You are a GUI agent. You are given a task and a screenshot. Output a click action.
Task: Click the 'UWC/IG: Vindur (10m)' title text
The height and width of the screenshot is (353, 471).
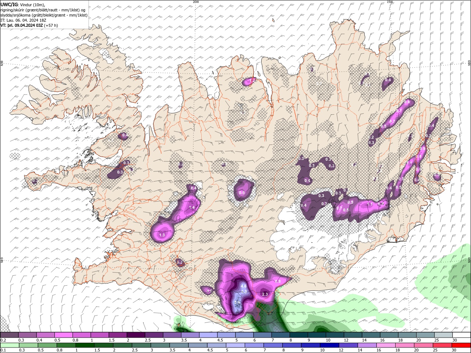(23, 4)
